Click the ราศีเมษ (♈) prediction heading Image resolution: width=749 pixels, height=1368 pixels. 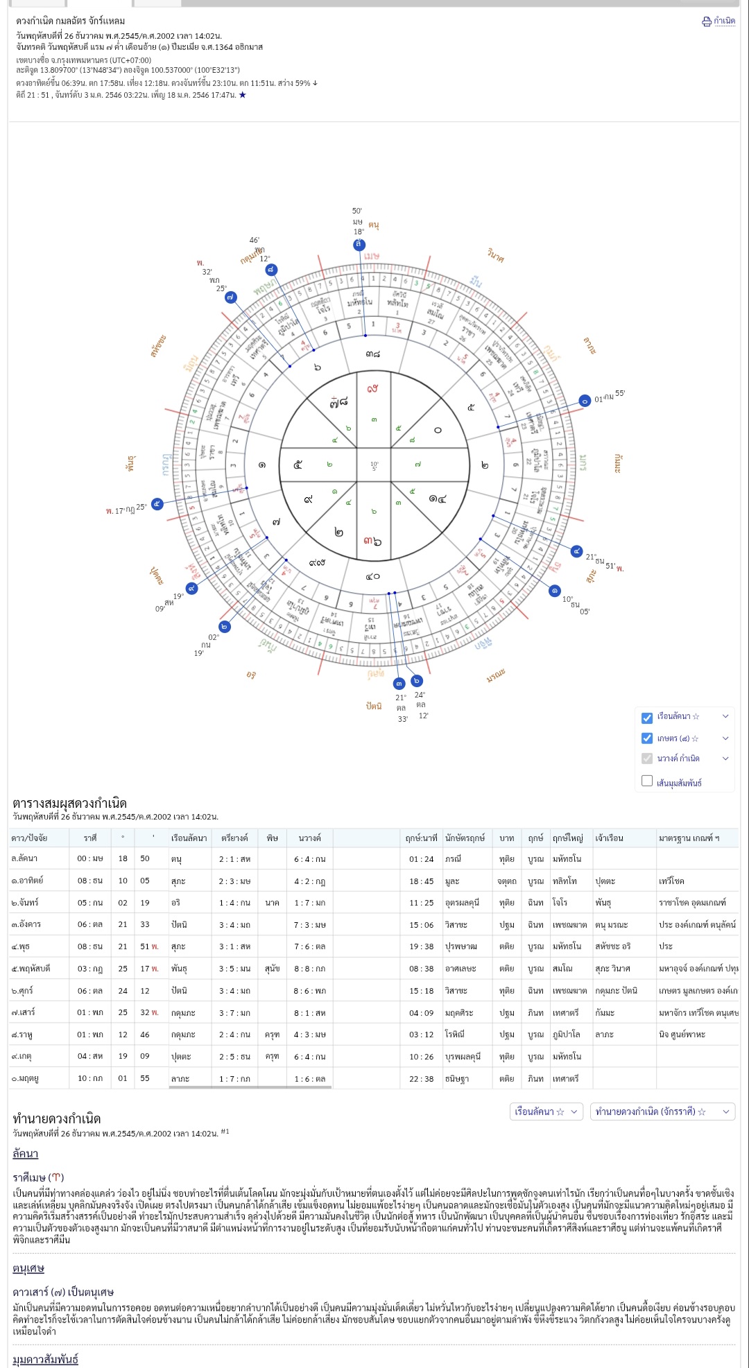(38, 1177)
